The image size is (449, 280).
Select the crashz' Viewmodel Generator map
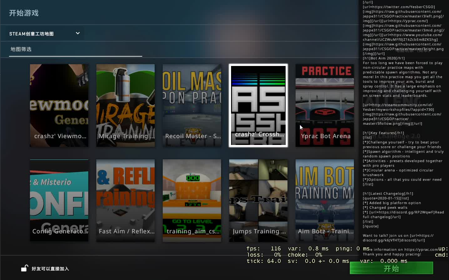tap(59, 105)
